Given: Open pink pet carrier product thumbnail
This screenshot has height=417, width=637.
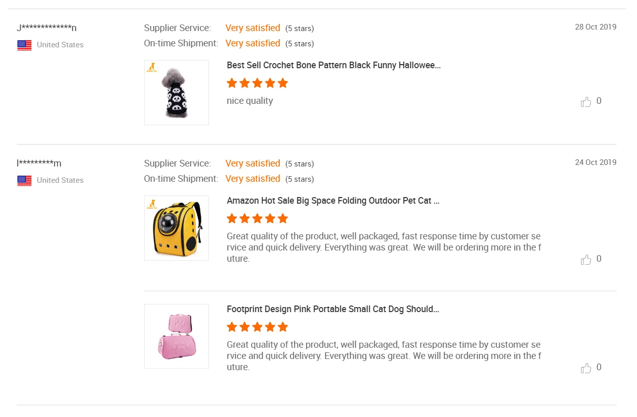Looking at the screenshot, I should 176,336.
